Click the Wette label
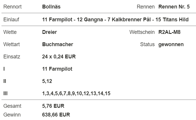 (10, 32)
